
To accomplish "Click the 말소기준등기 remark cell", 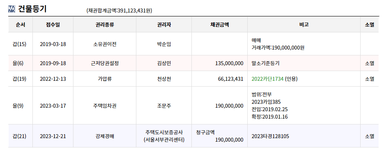I will point(304,63).
